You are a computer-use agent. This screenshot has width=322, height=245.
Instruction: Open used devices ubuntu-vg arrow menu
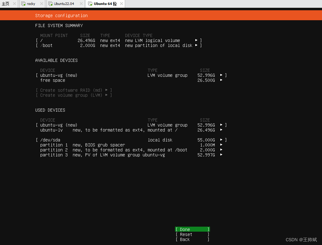point(221,125)
